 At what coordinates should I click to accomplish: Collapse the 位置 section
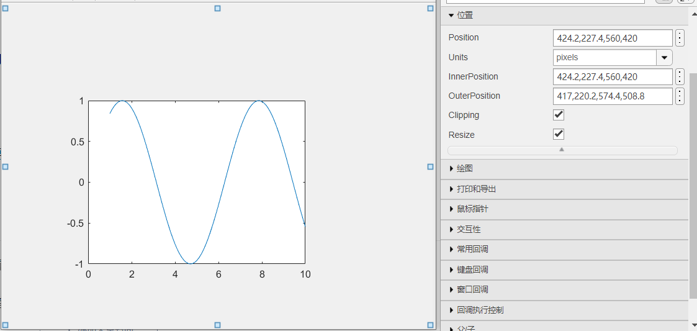point(451,15)
